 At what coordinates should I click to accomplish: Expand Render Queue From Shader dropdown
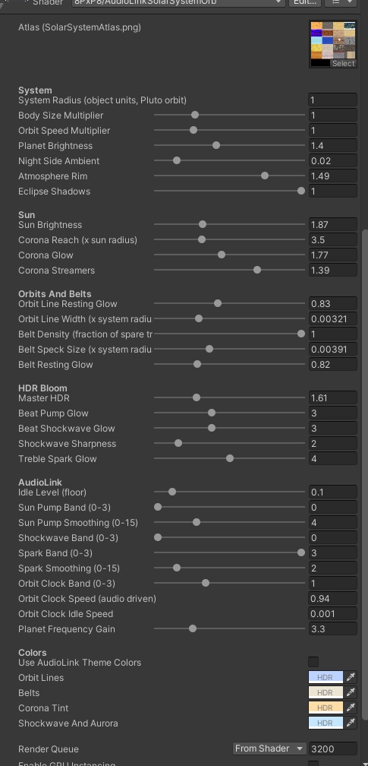[269, 749]
